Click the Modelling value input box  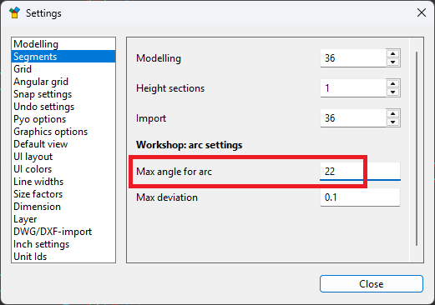pyautogui.click(x=353, y=58)
